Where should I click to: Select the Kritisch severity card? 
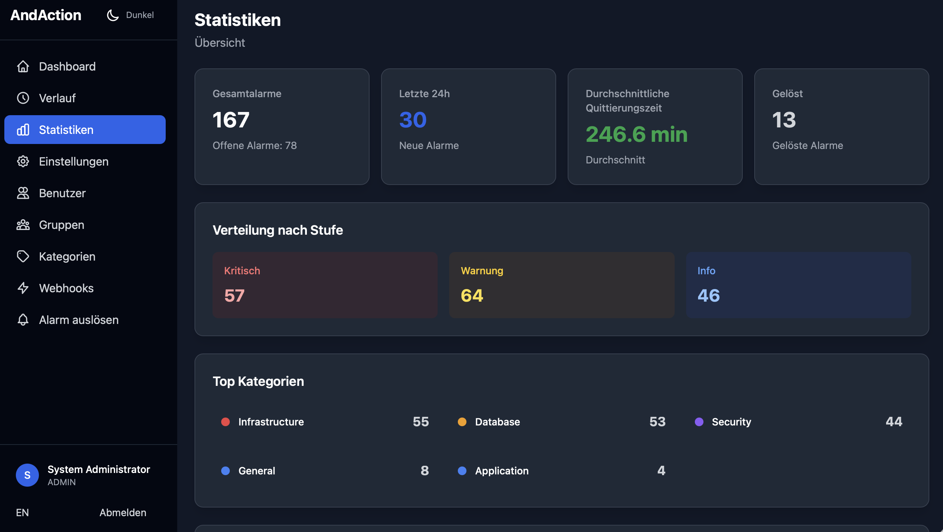(325, 285)
